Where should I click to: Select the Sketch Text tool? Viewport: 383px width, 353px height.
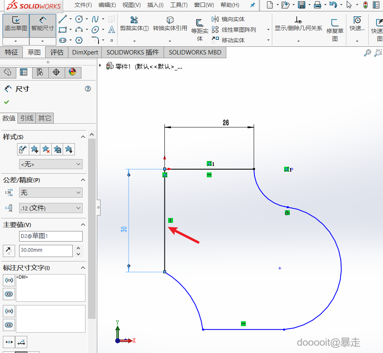112,30
